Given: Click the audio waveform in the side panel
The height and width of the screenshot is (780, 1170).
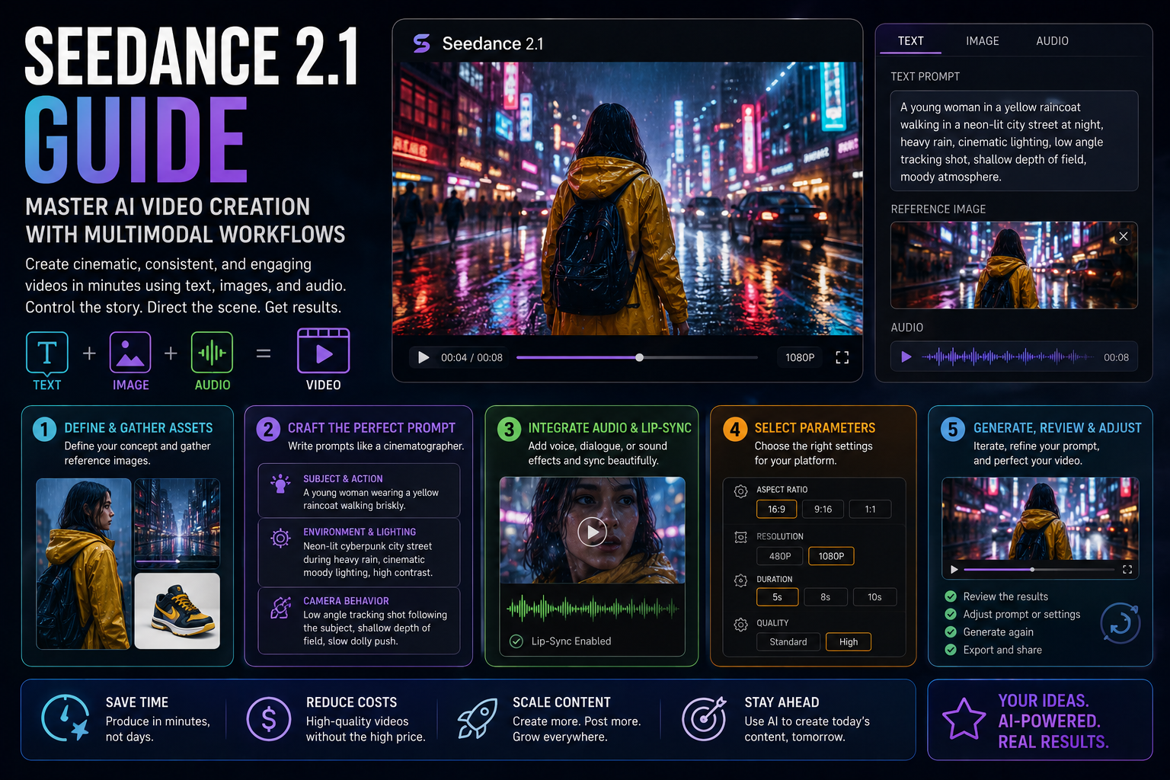Looking at the screenshot, I should [1008, 356].
